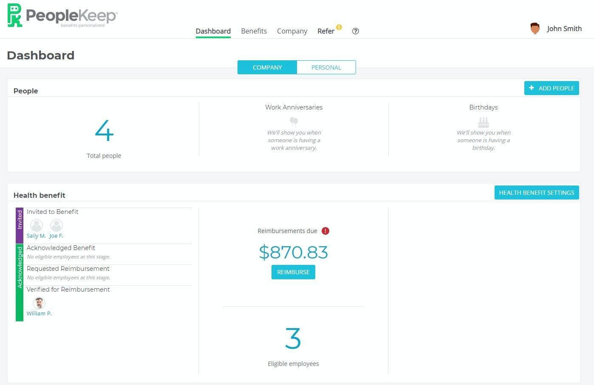Screen dimensions: 594x385
Task: Go to the Refer page
Action: pos(325,31)
